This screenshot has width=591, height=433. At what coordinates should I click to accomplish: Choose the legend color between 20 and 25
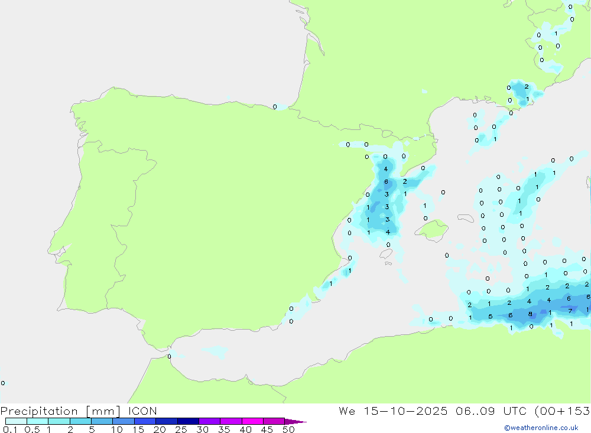coord(166,421)
